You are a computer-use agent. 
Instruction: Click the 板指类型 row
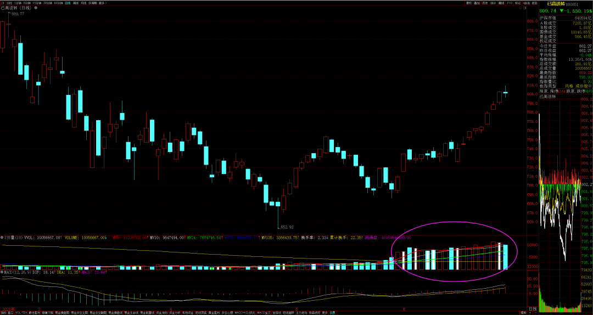point(566,86)
